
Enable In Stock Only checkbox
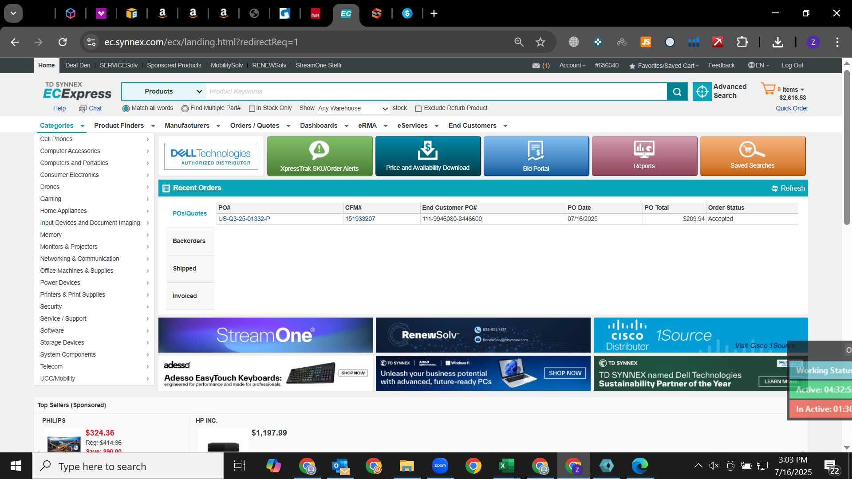252,109
